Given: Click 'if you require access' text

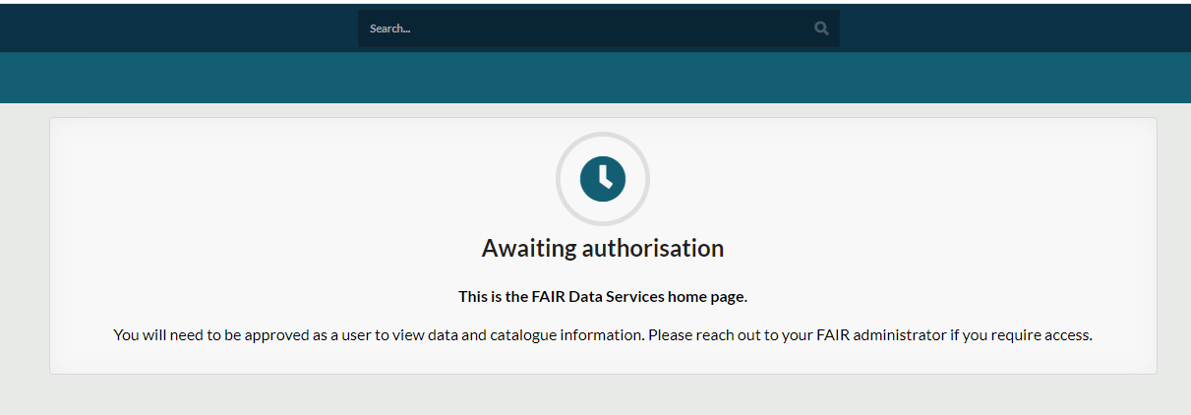Looking at the screenshot, I should [x=1021, y=334].
